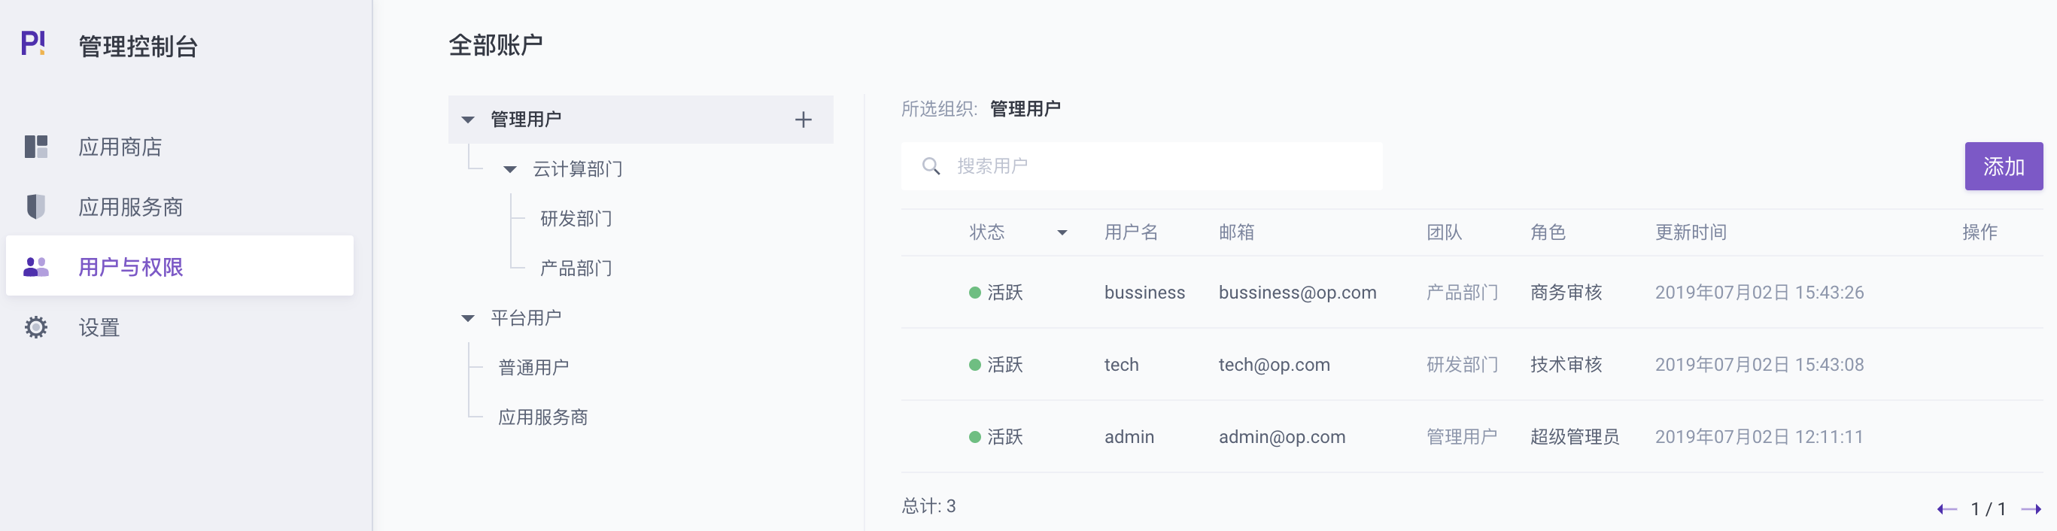2057x531 pixels.
Task: Go to next page arrow
Action: click(2031, 508)
